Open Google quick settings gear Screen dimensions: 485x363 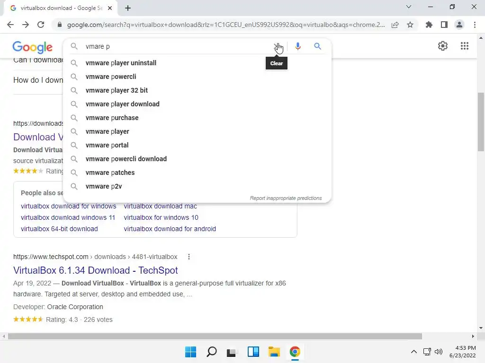pos(443,46)
